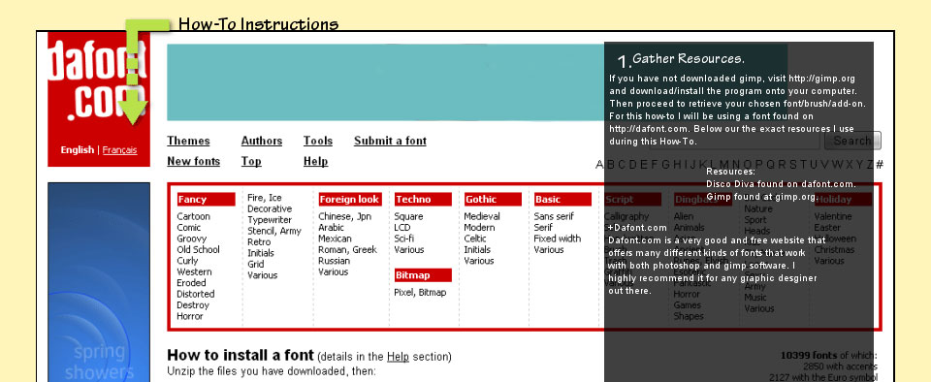Select Groovy fonts category

click(192, 239)
